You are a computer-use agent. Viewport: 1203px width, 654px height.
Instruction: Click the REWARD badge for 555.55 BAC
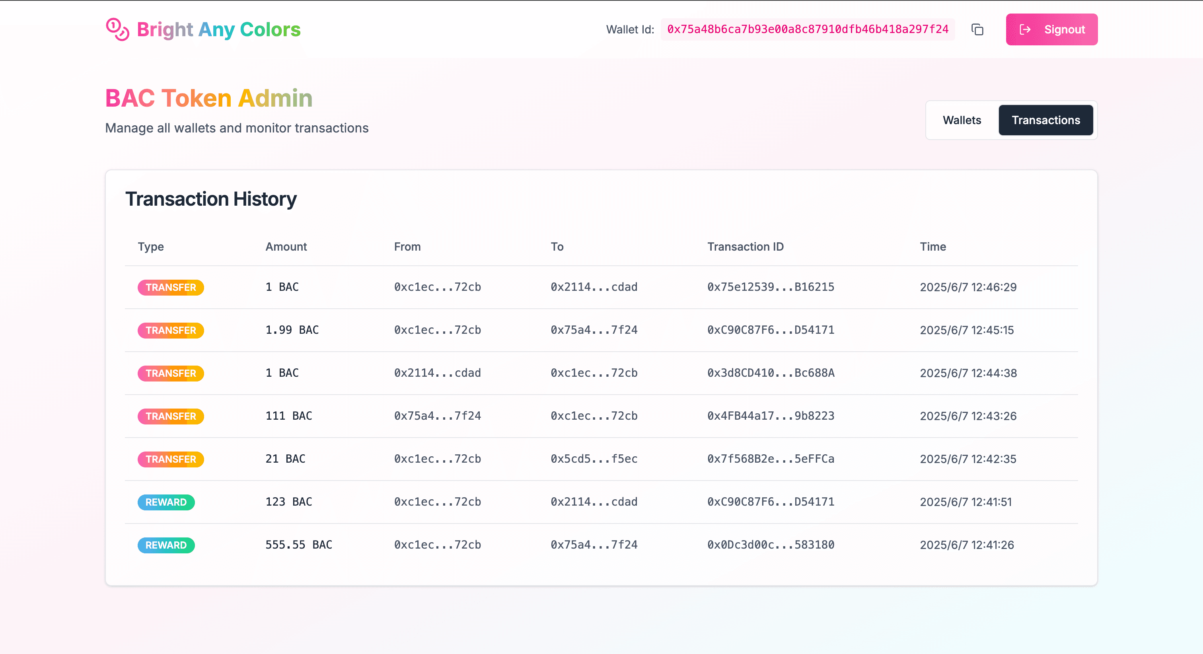point(166,545)
